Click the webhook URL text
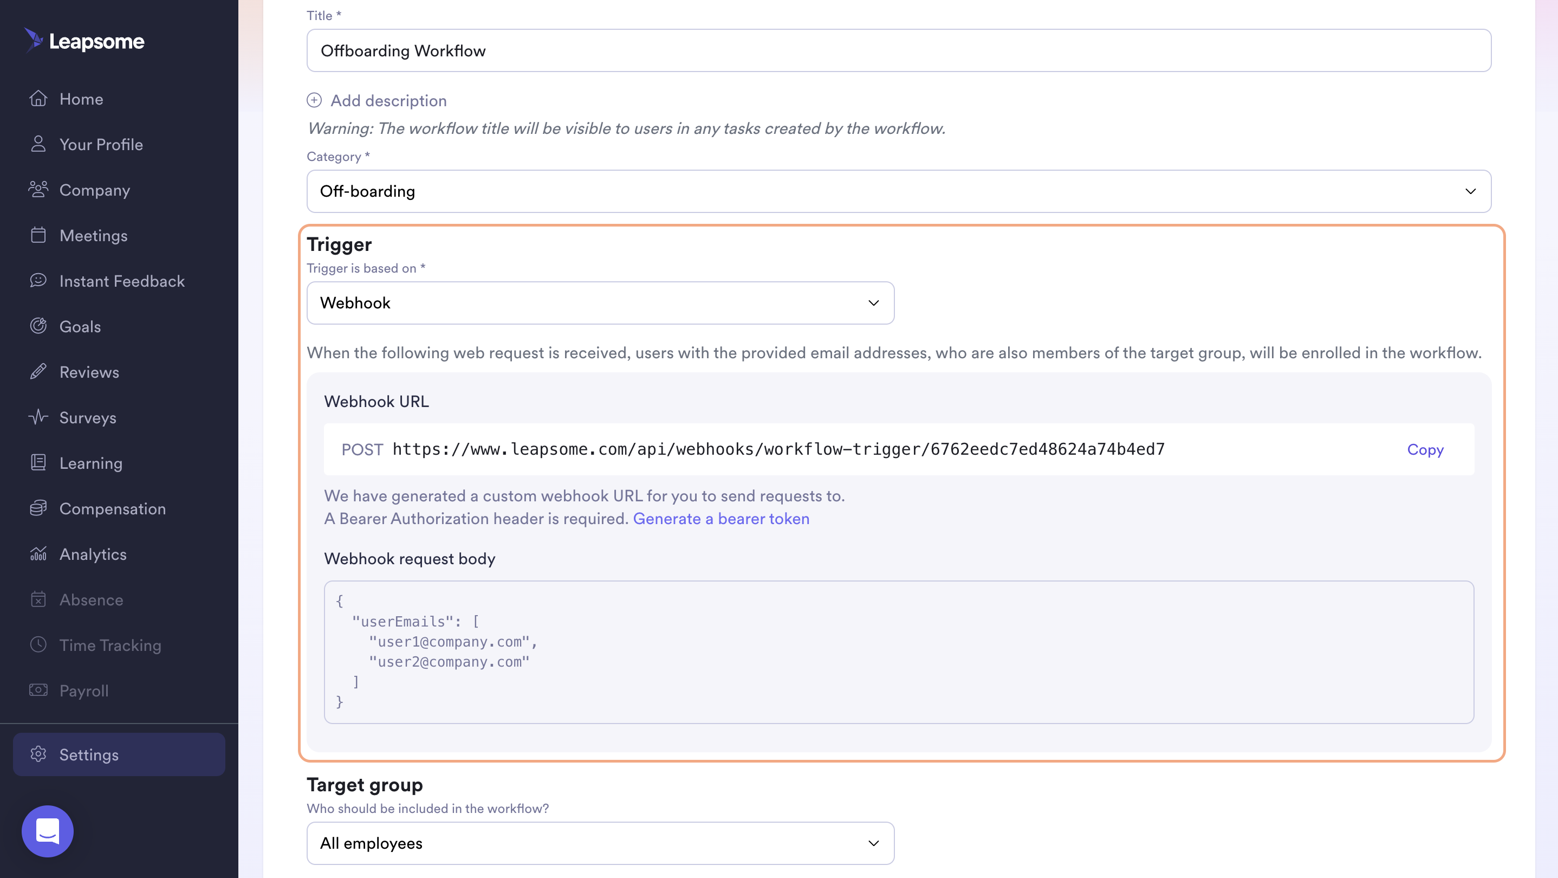Screen dimensions: 1558x878 coord(778,449)
